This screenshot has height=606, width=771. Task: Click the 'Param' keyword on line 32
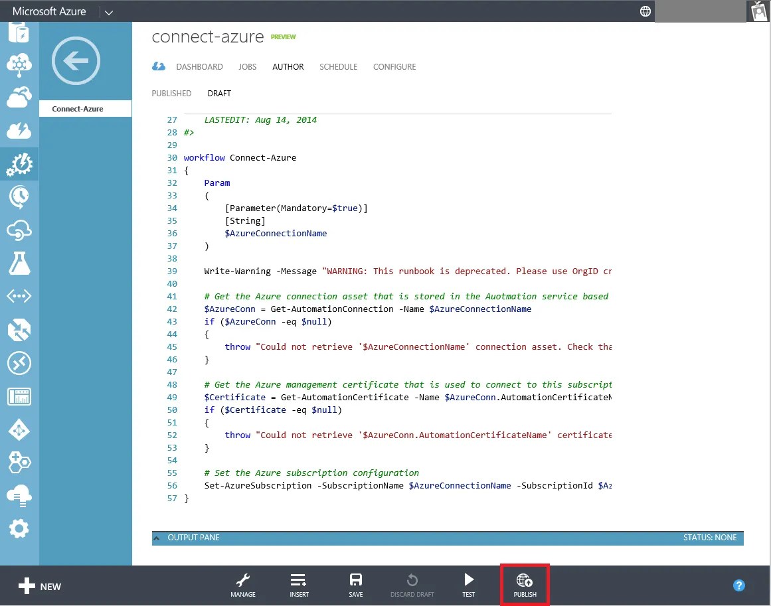coord(217,183)
